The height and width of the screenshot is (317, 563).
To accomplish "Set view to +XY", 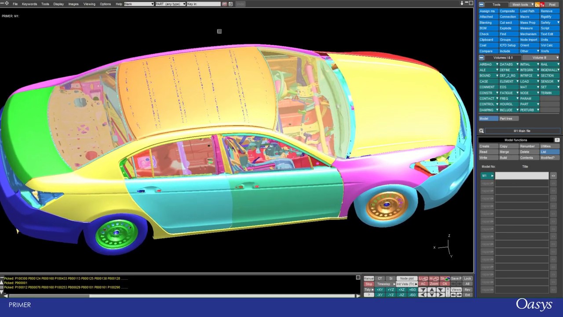I will (x=380, y=289).
